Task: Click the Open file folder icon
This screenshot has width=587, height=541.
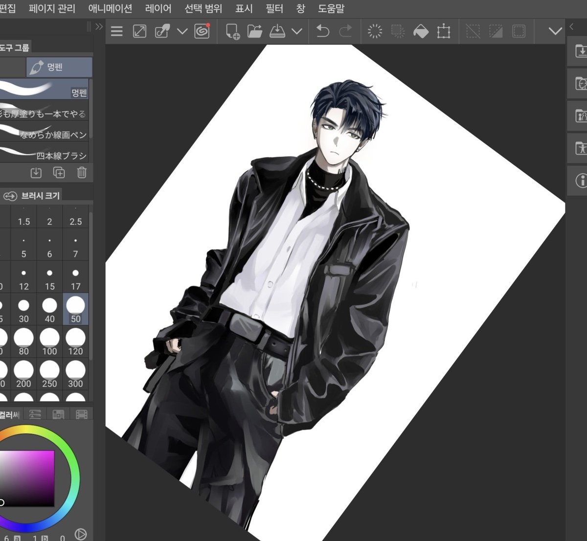Action: (x=255, y=32)
